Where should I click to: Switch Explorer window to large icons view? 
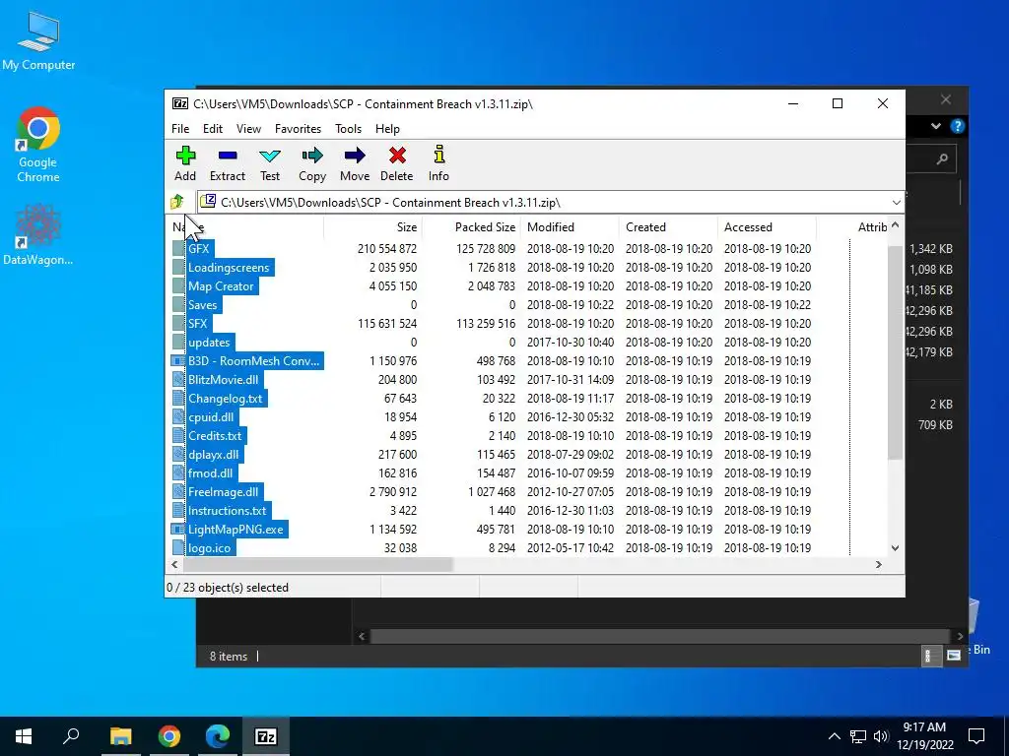tap(954, 655)
